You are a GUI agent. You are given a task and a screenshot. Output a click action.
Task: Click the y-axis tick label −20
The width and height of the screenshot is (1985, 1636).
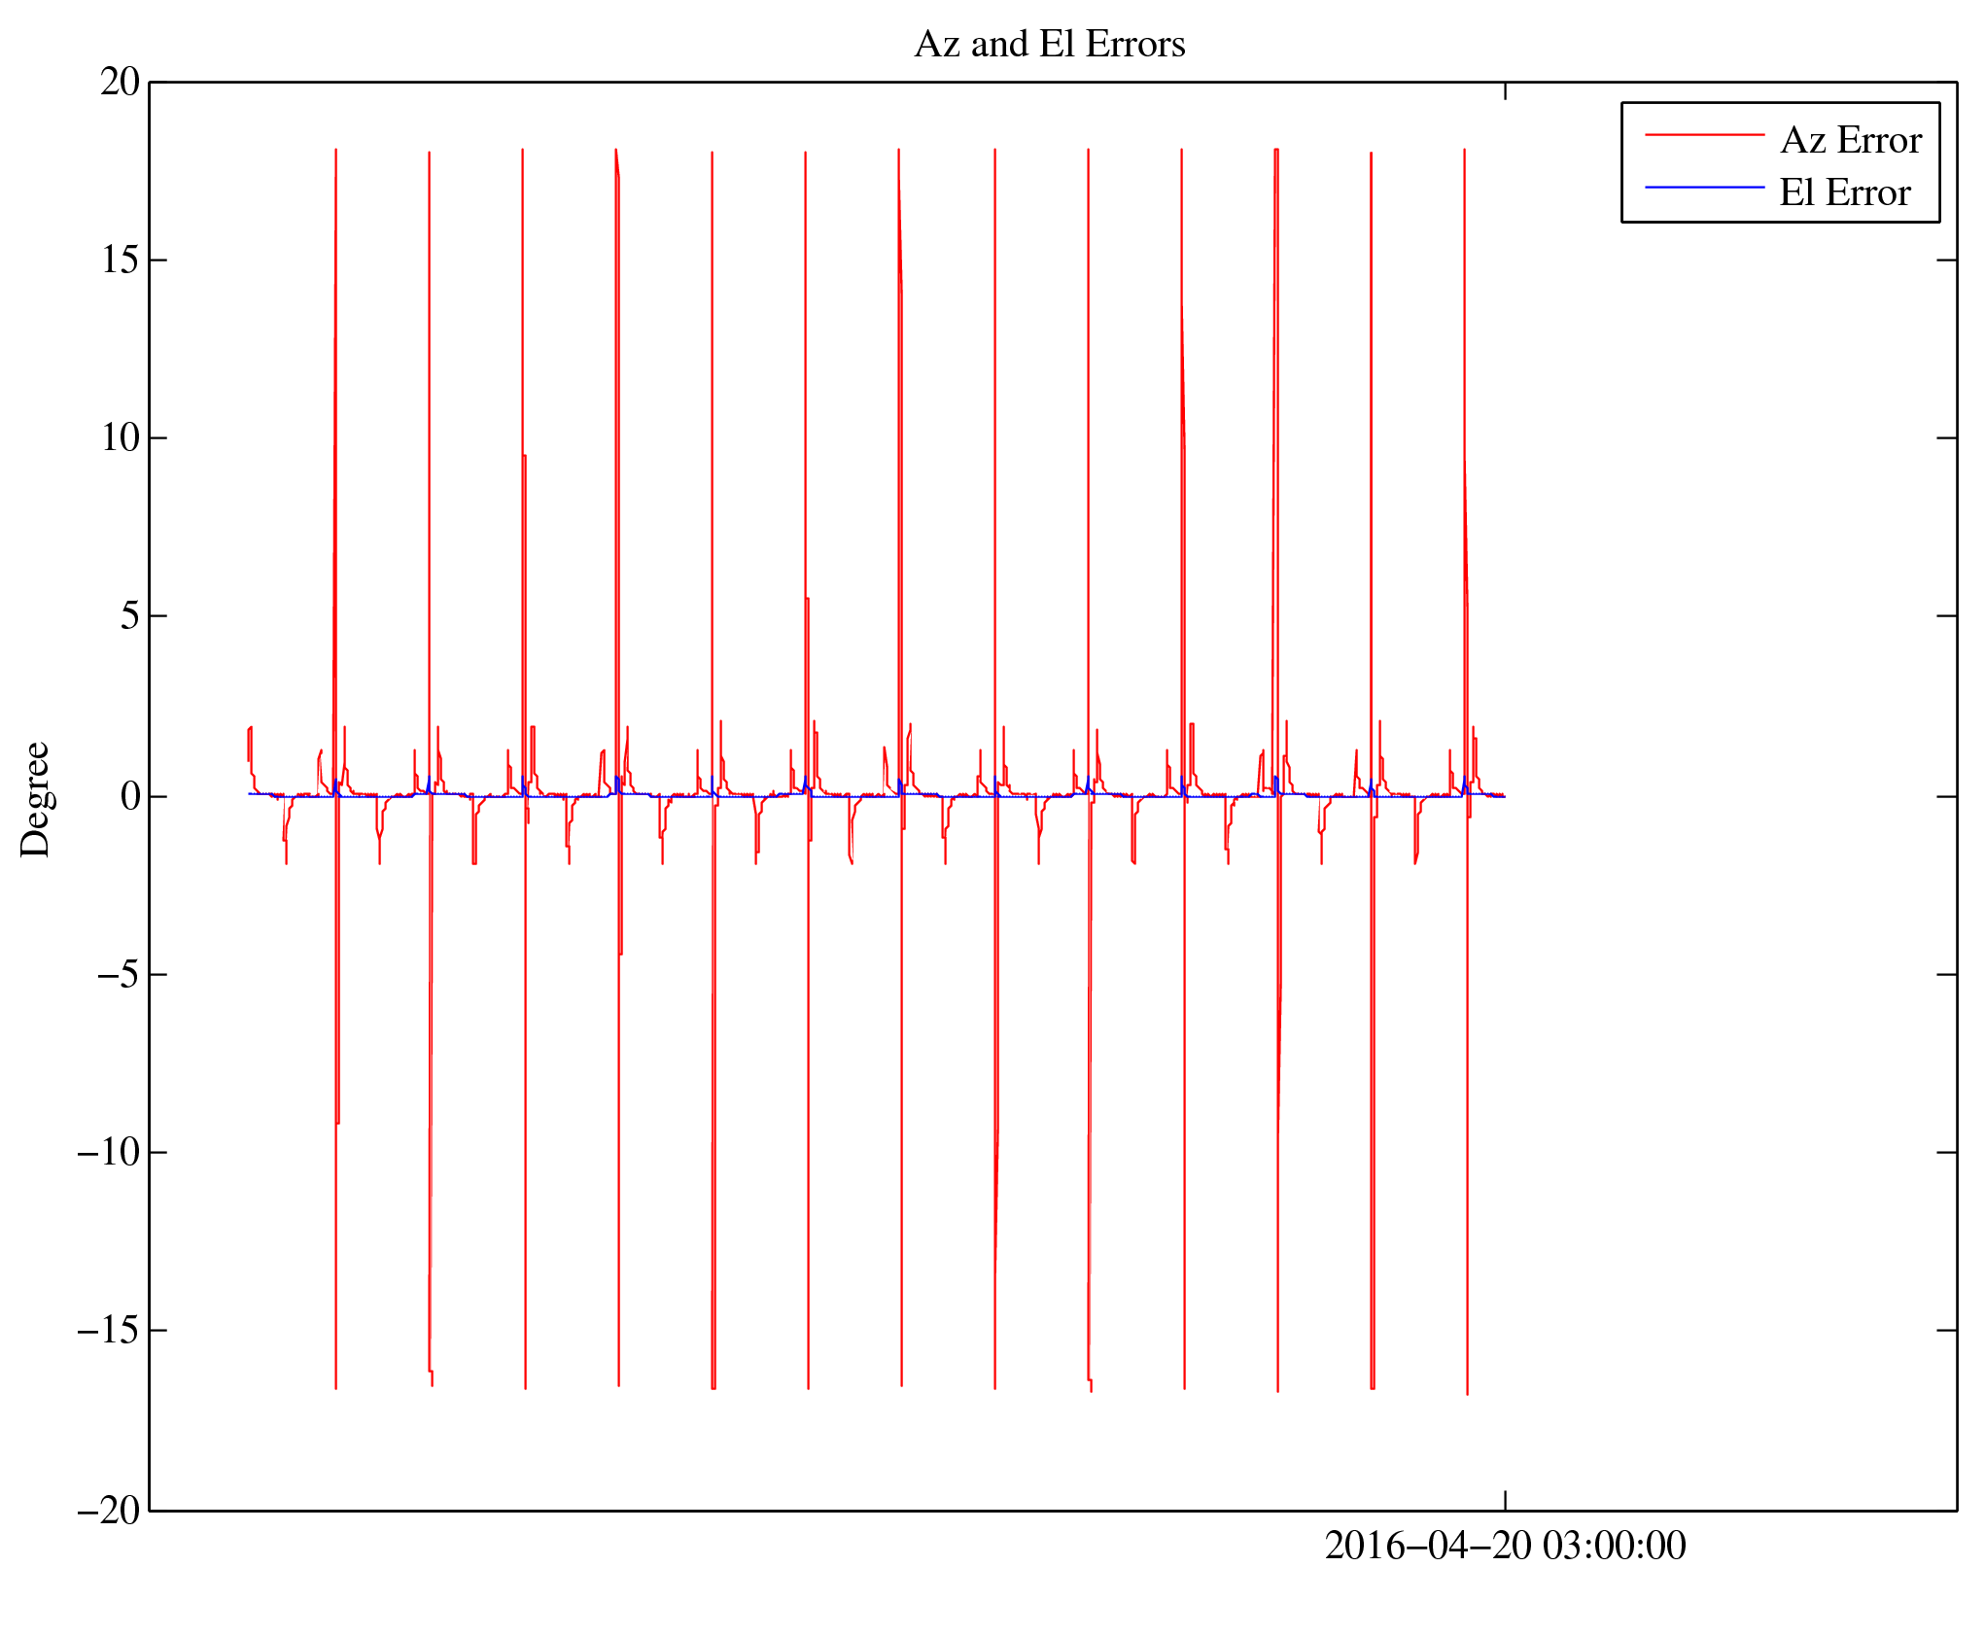point(109,1512)
